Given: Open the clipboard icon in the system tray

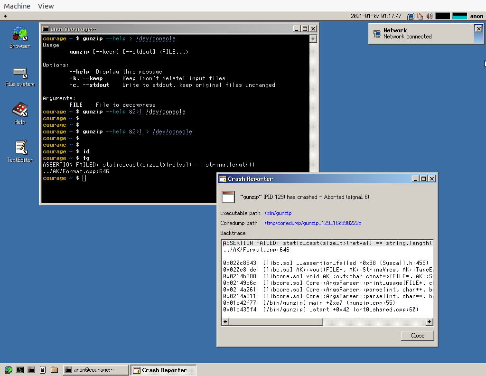Looking at the screenshot, I should click(421, 16).
